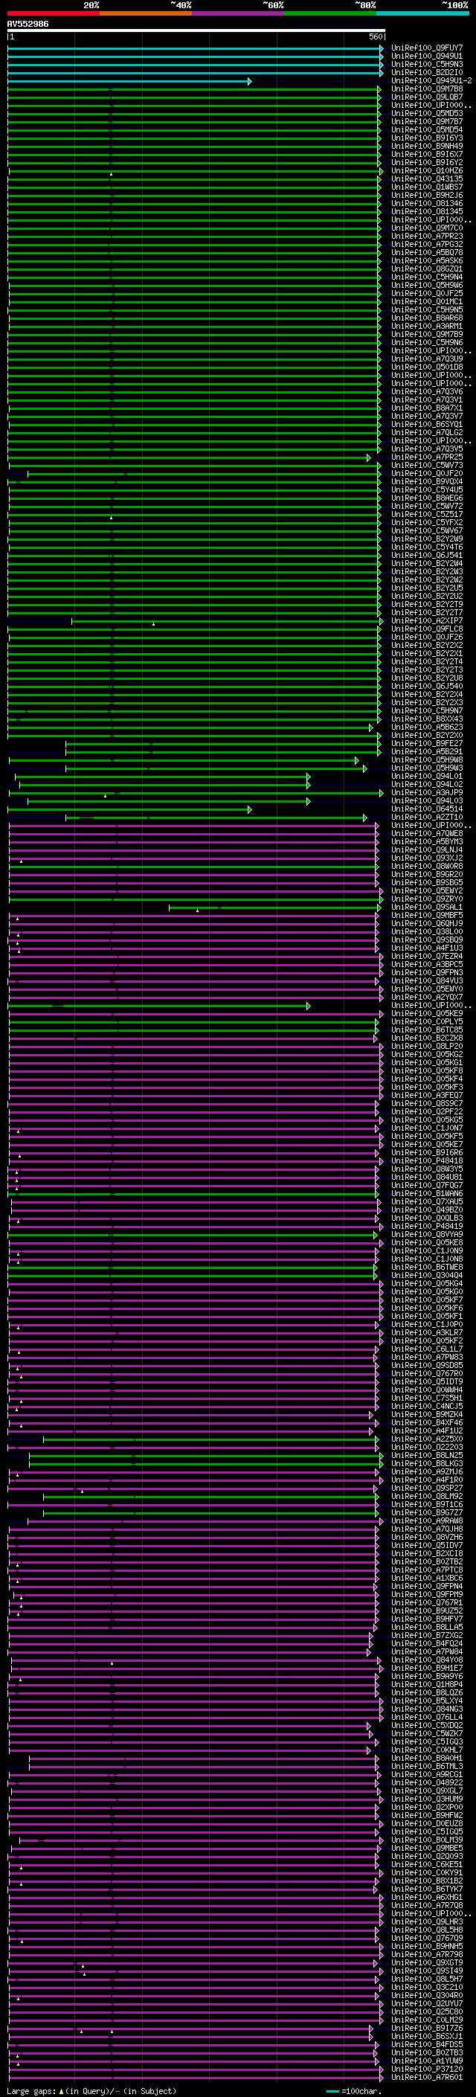Open hit UniRef100_Q9M7B8
This screenshot has height=2097, width=476.
pyautogui.click(x=426, y=89)
